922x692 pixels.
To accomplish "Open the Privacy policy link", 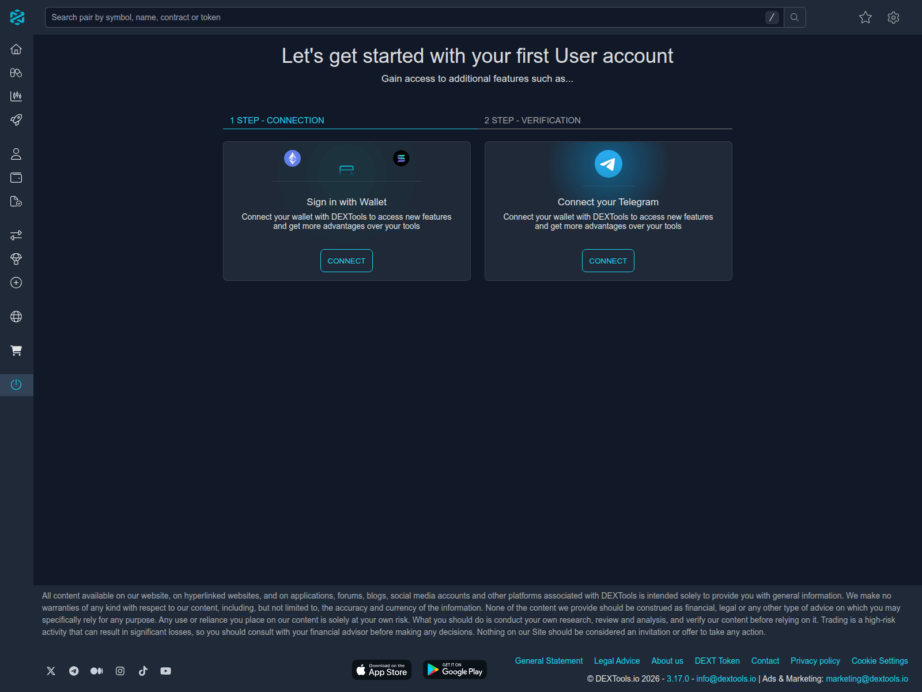I will [x=815, y=661].
